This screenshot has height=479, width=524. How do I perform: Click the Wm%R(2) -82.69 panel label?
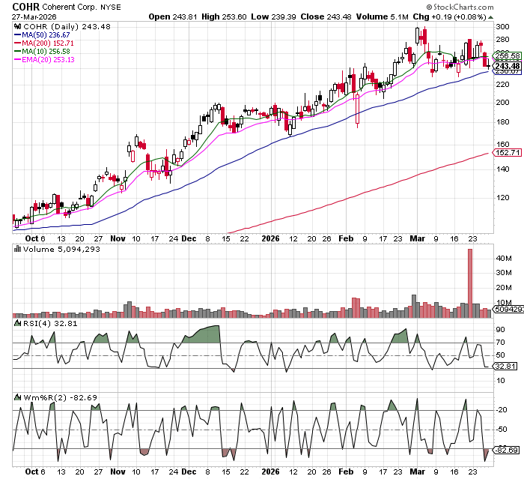click(x=60, y=397)
